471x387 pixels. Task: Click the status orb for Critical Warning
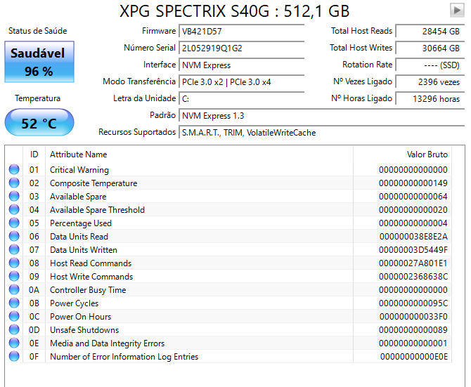14,169
